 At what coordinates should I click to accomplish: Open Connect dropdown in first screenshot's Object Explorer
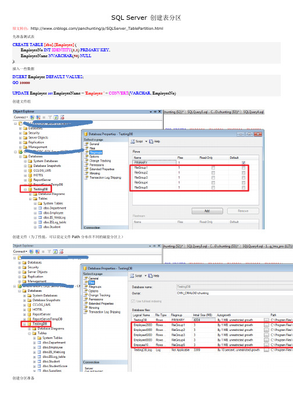tap(21, 117)
